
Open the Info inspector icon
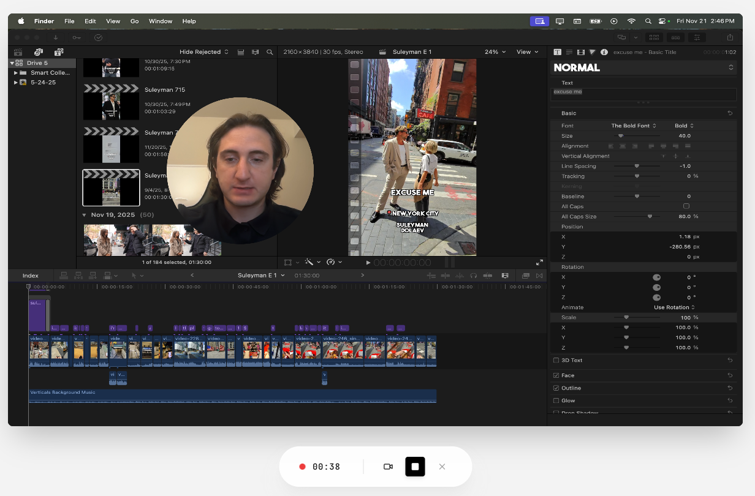pyautogui.click(x=604, y=52)
